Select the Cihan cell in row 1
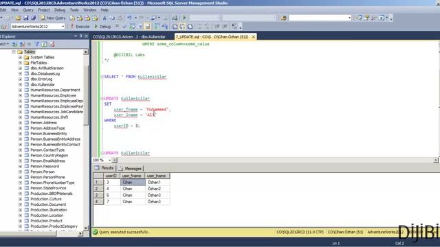Viewport: 440px width, 247px height. tap(133, 183)
